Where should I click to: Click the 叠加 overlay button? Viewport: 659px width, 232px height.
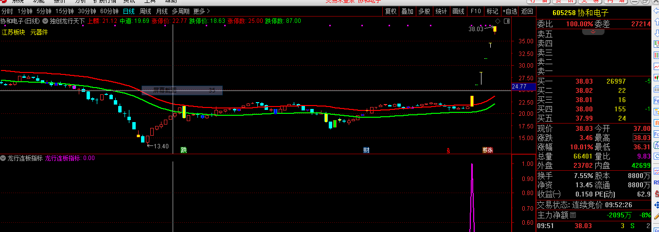(x=407, y=11)
